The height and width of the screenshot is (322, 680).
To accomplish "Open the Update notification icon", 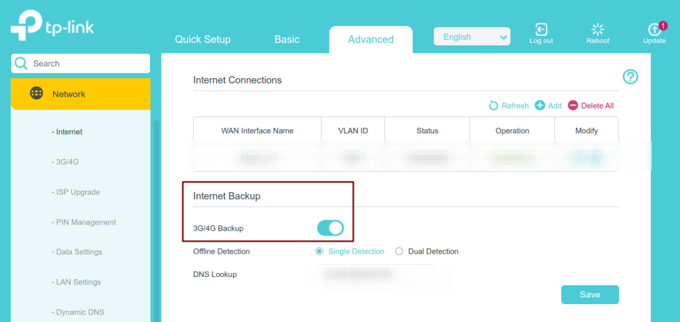I will coord(654,29).
